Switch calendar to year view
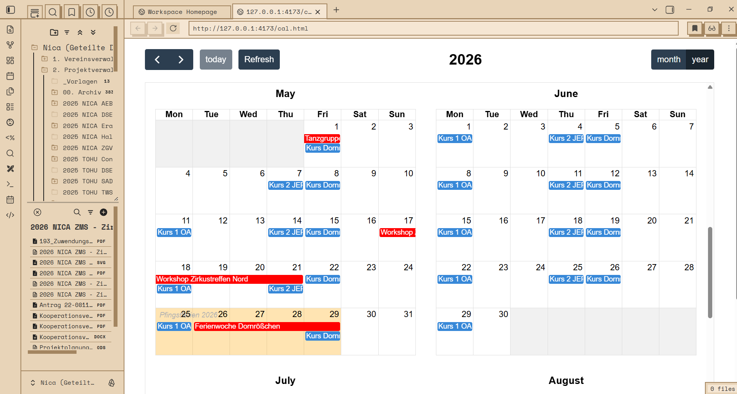This screenshot has height=394, width=737. point(700,60)
